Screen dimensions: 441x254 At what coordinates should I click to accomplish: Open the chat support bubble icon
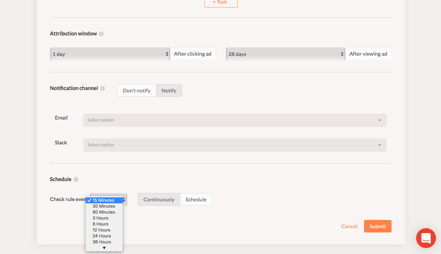coord(426,238)
